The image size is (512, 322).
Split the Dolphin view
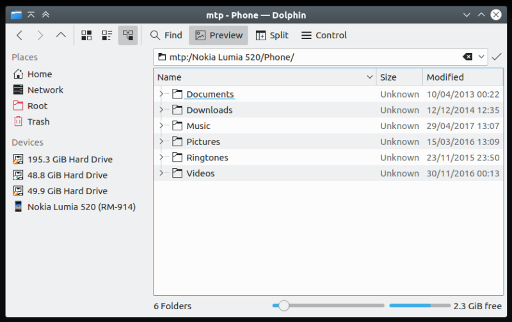(x=272, y=35)
